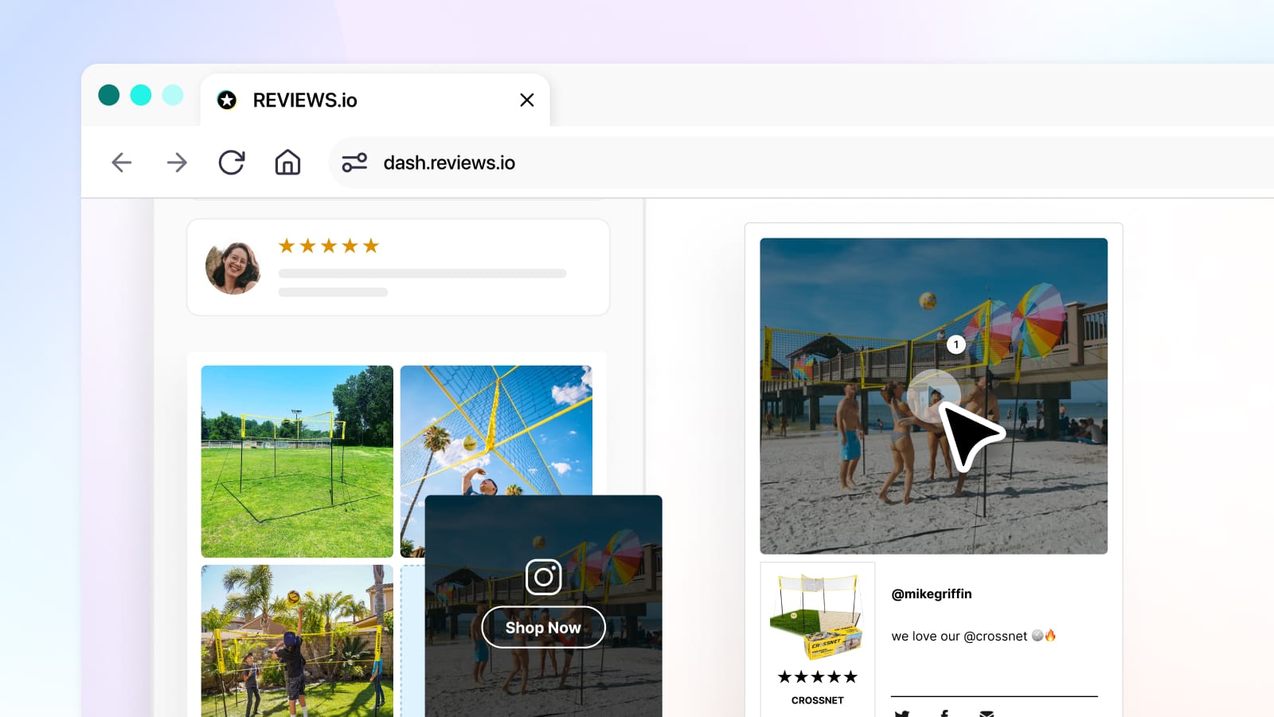Viewport: 1274px width, 717px height.
Task: Click the browser forward arrow
Action: coord(177,163)
